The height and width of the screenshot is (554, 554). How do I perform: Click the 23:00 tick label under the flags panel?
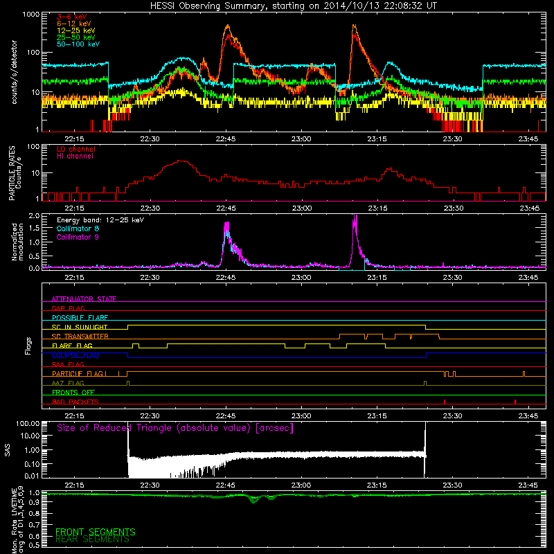point(301,416)
